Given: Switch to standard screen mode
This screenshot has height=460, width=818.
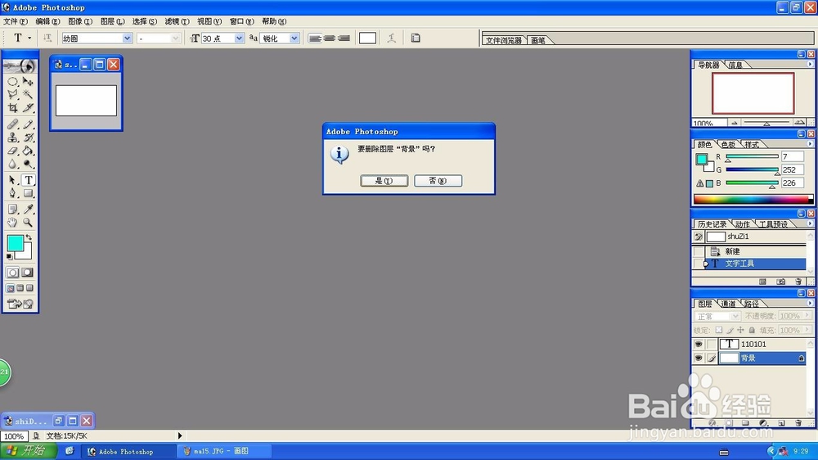Looking at the screenshot, I should 11,287.
